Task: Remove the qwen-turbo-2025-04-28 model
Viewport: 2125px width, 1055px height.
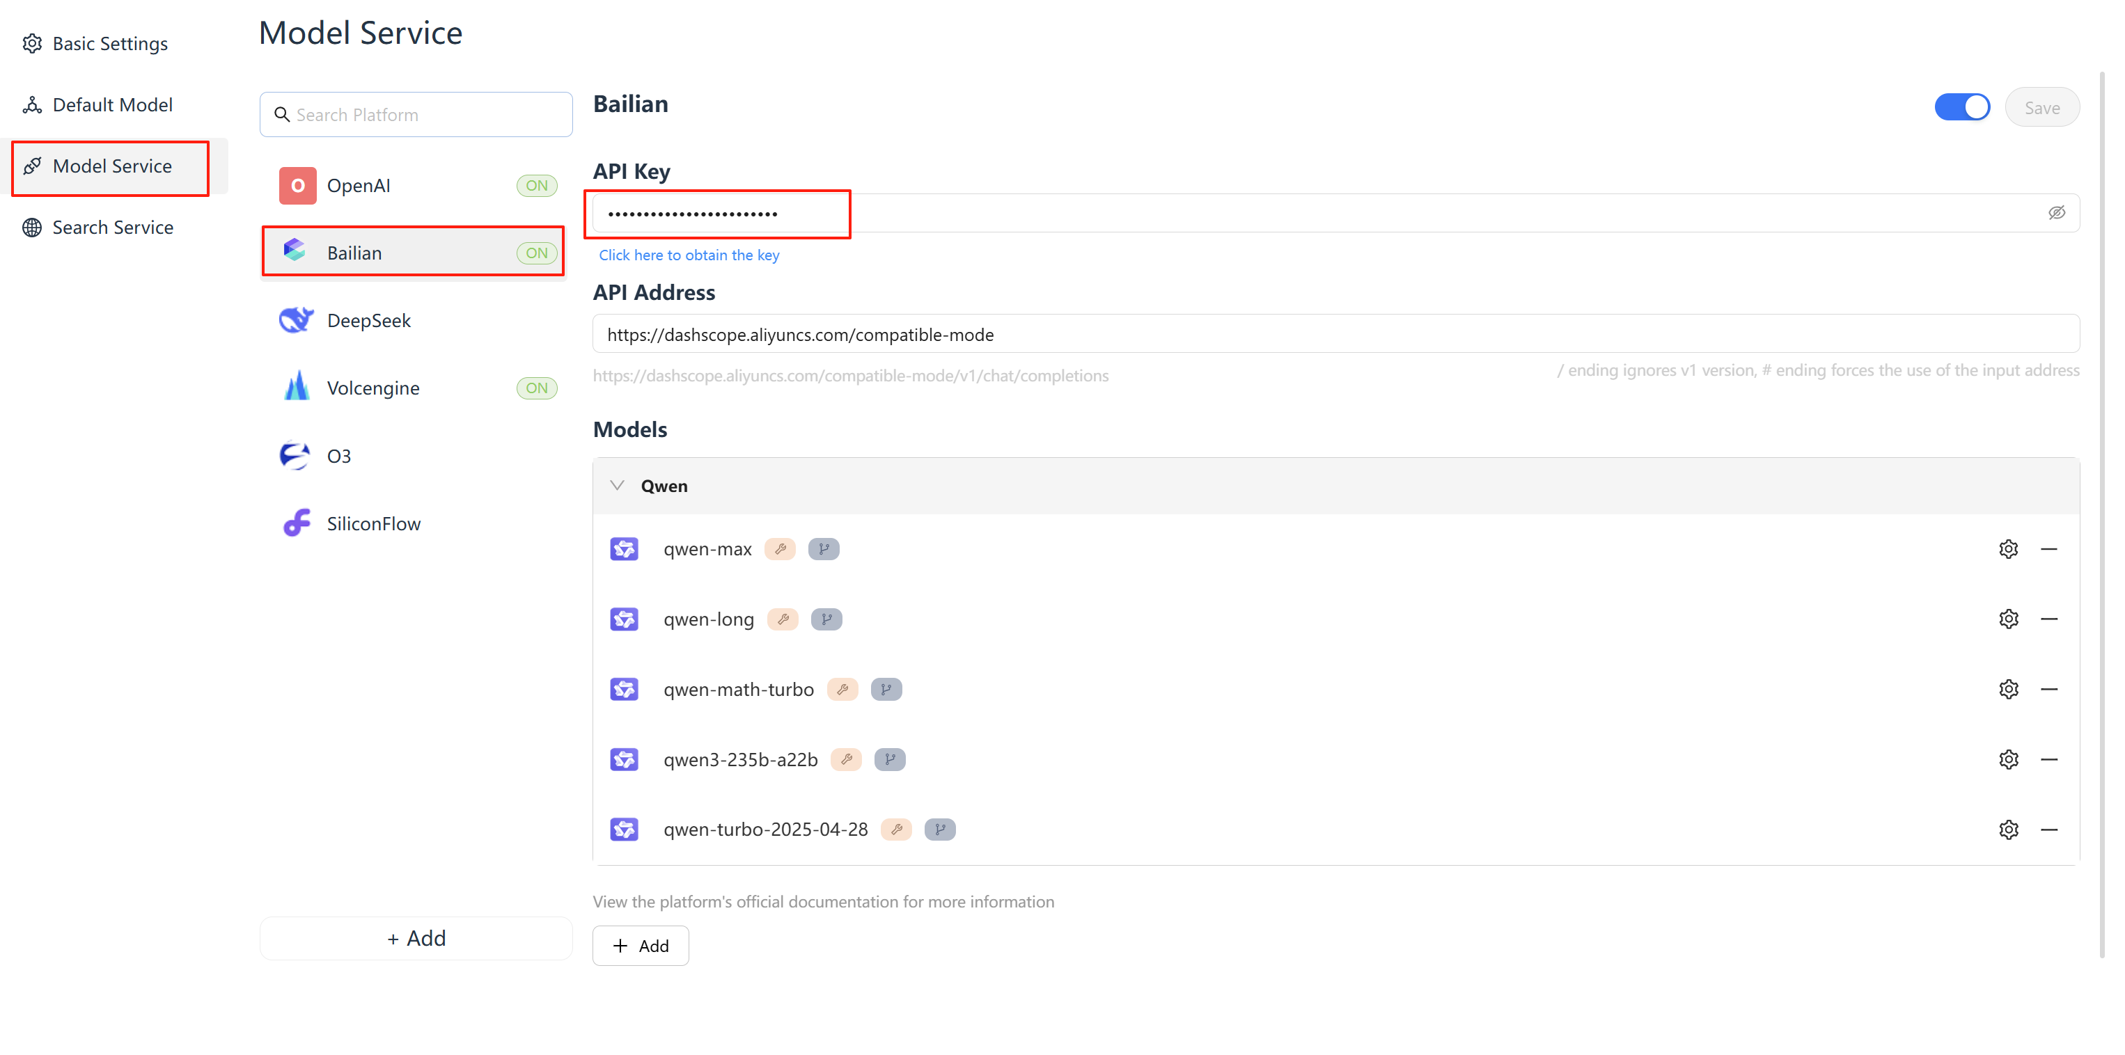Action: click(2048, 829)
